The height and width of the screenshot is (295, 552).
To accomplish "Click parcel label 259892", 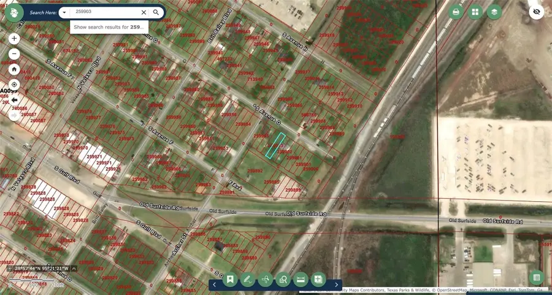I will click(255, 170).
